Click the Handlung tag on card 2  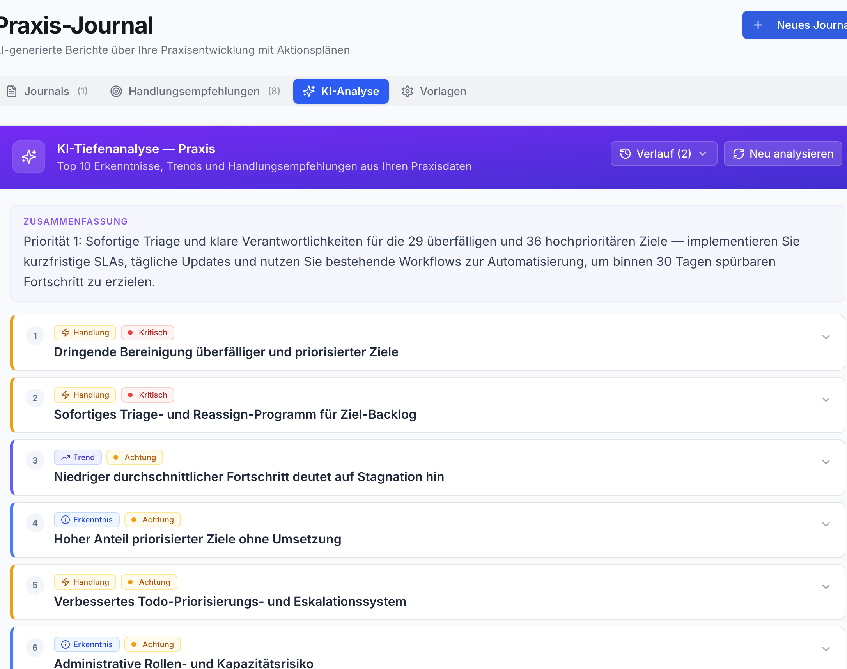85,395
